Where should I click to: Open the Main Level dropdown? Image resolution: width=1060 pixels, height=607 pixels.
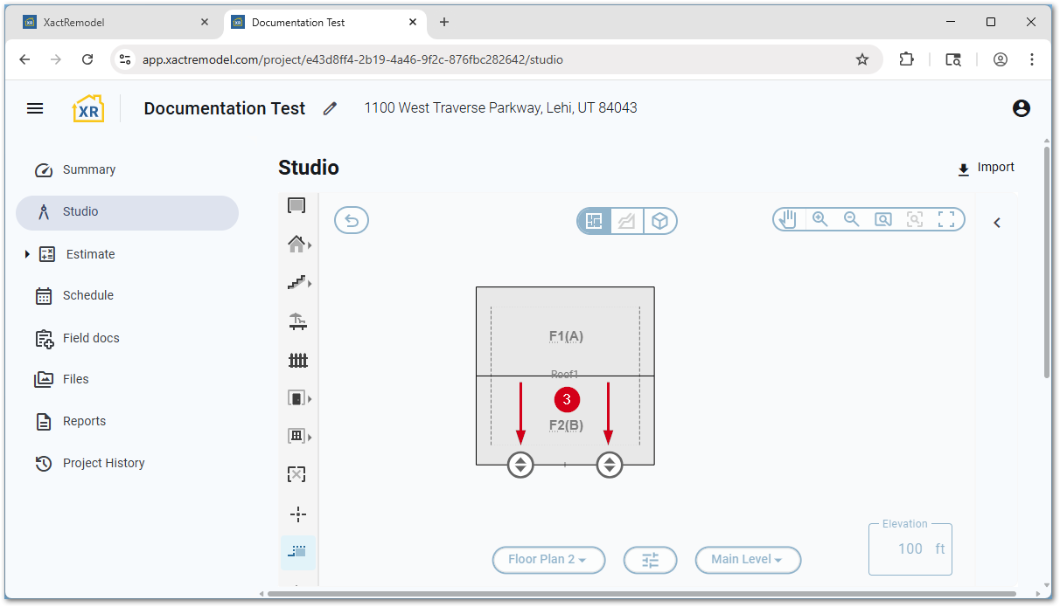coord(748,559)
